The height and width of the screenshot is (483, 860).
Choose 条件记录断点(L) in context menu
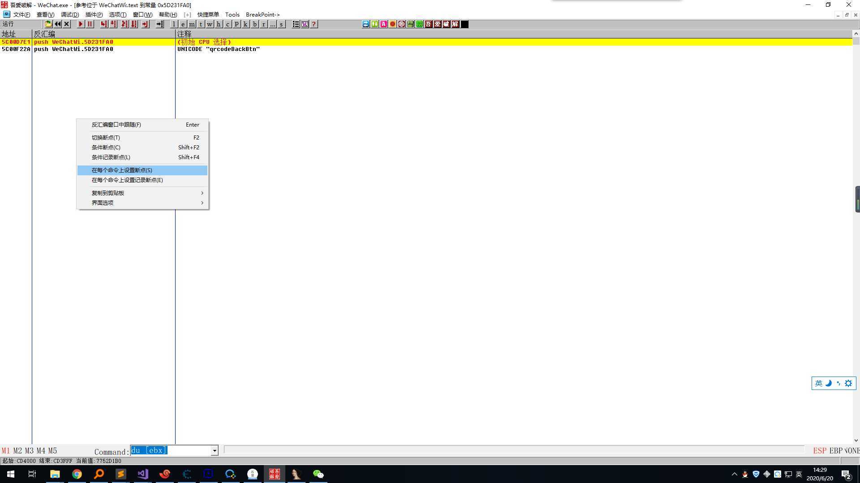pos(142,157)
